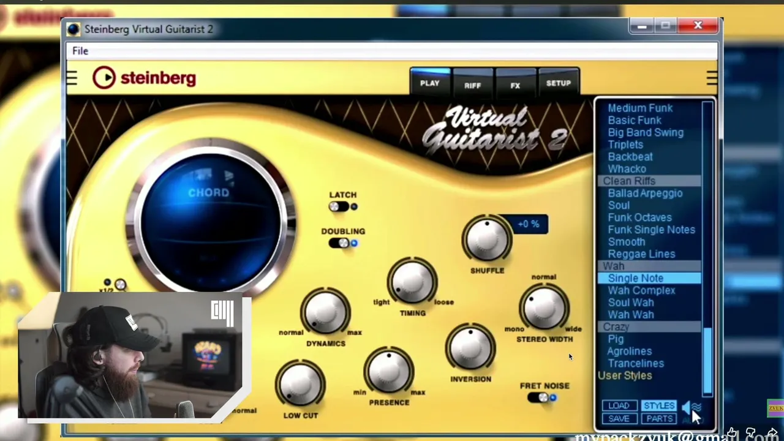Screen dimensions: 784x441
Task: Click the STEREO WIDTH knob
Action: tap(544, 307)
